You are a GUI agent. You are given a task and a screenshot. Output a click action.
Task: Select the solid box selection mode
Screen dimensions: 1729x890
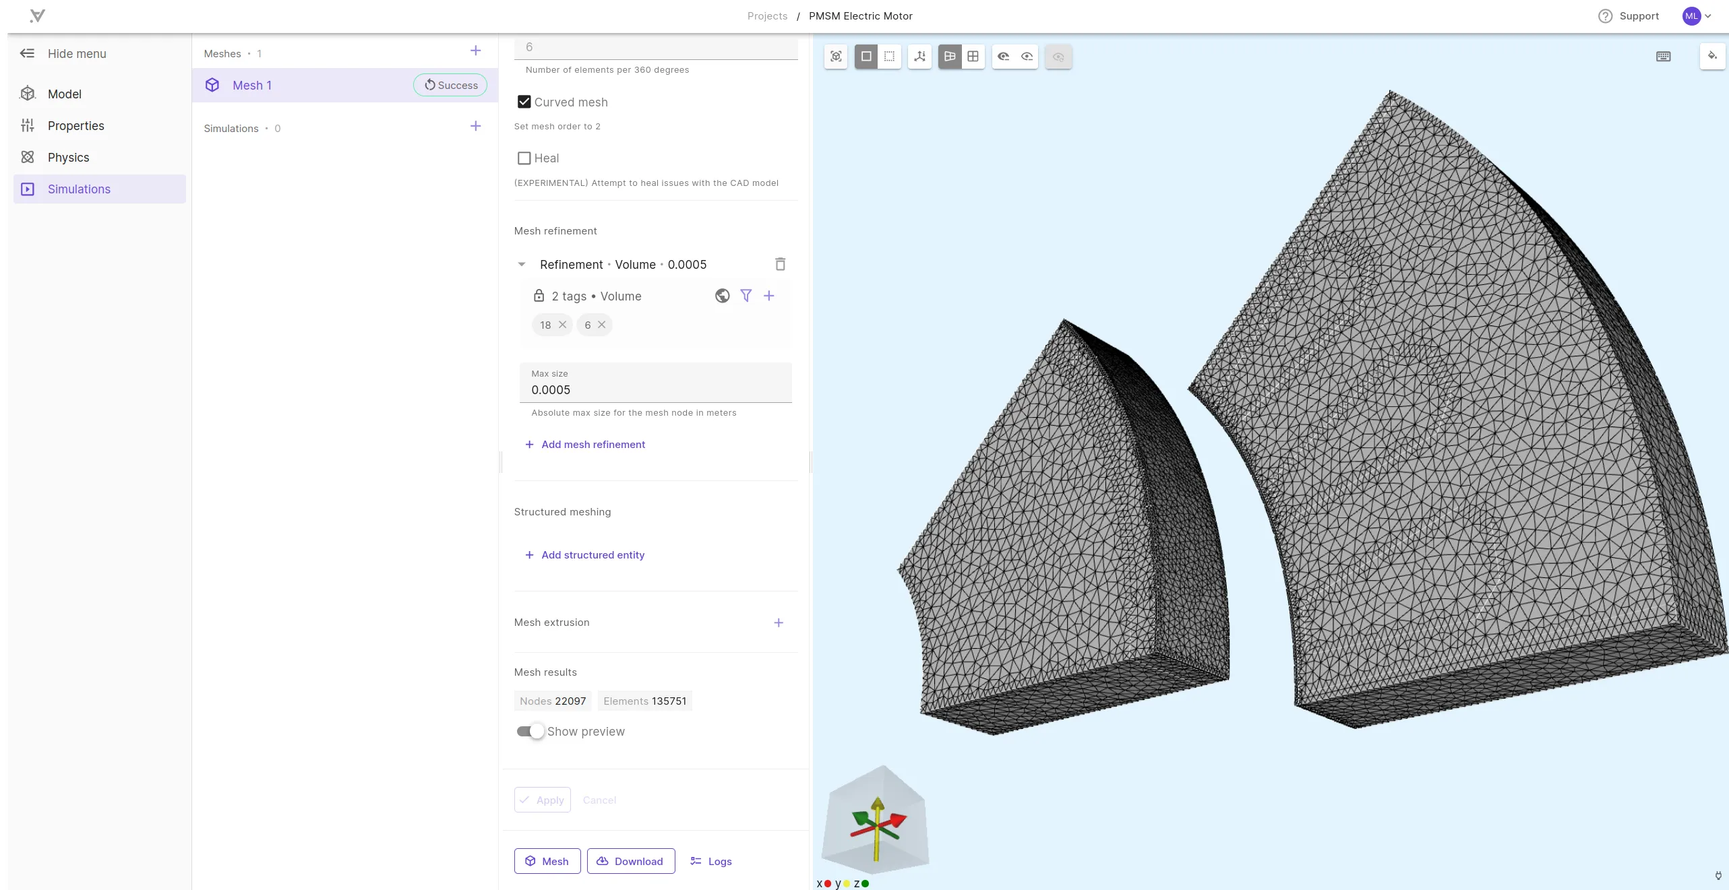coord(866,57)
